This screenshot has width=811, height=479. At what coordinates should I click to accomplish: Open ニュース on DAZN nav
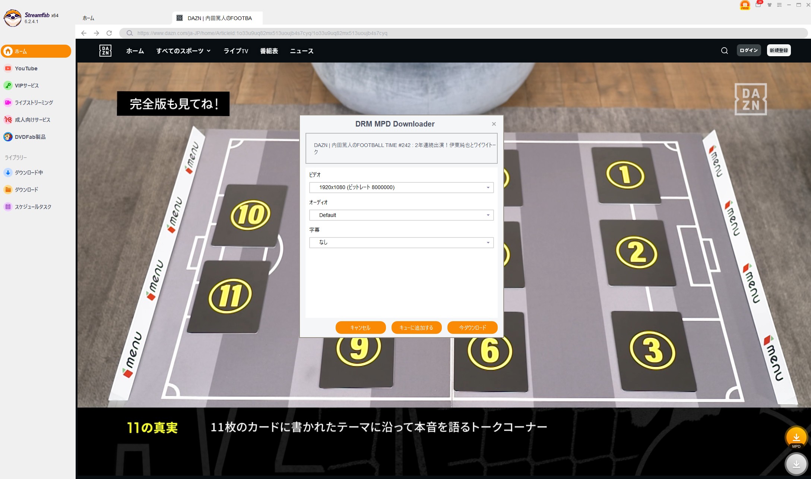(x=302, y=51)
